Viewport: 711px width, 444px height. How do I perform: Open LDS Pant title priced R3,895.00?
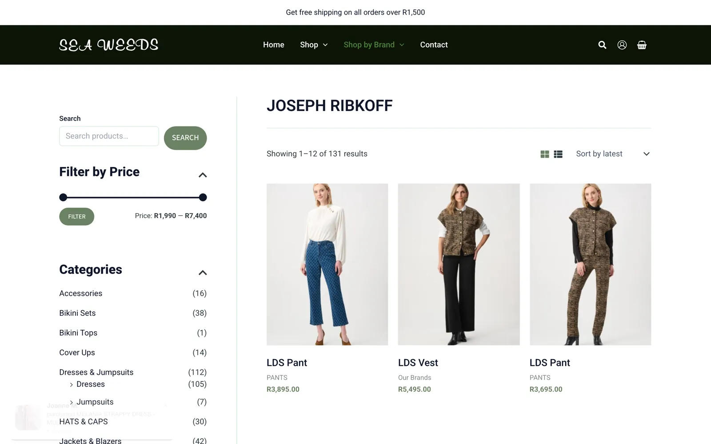tap(287, 363)
